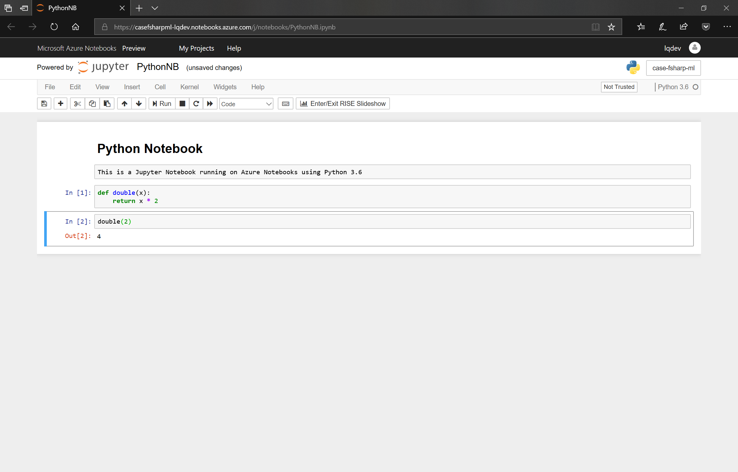Click the save notebook icon
The image size is (738, 472).
pos(44,104)
